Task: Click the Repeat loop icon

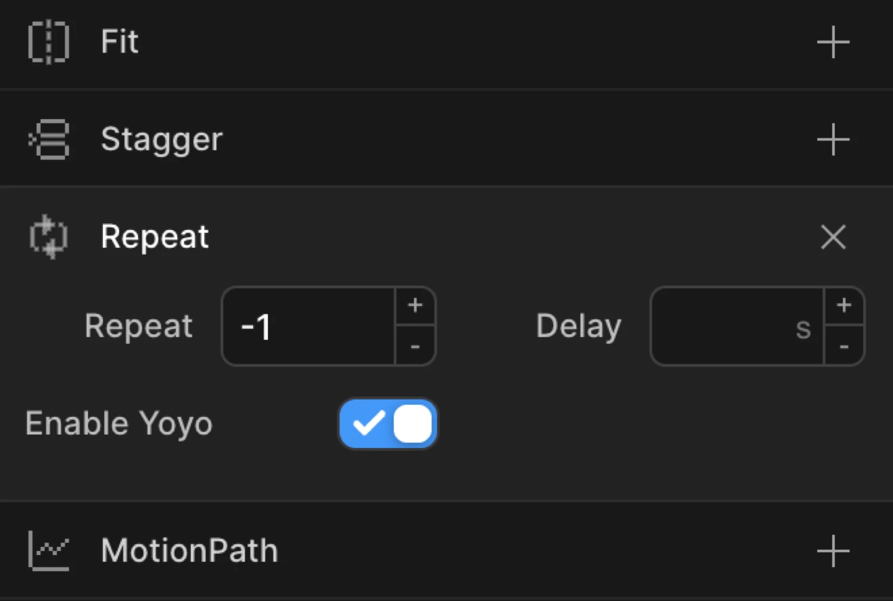Action: pos(48,237)
